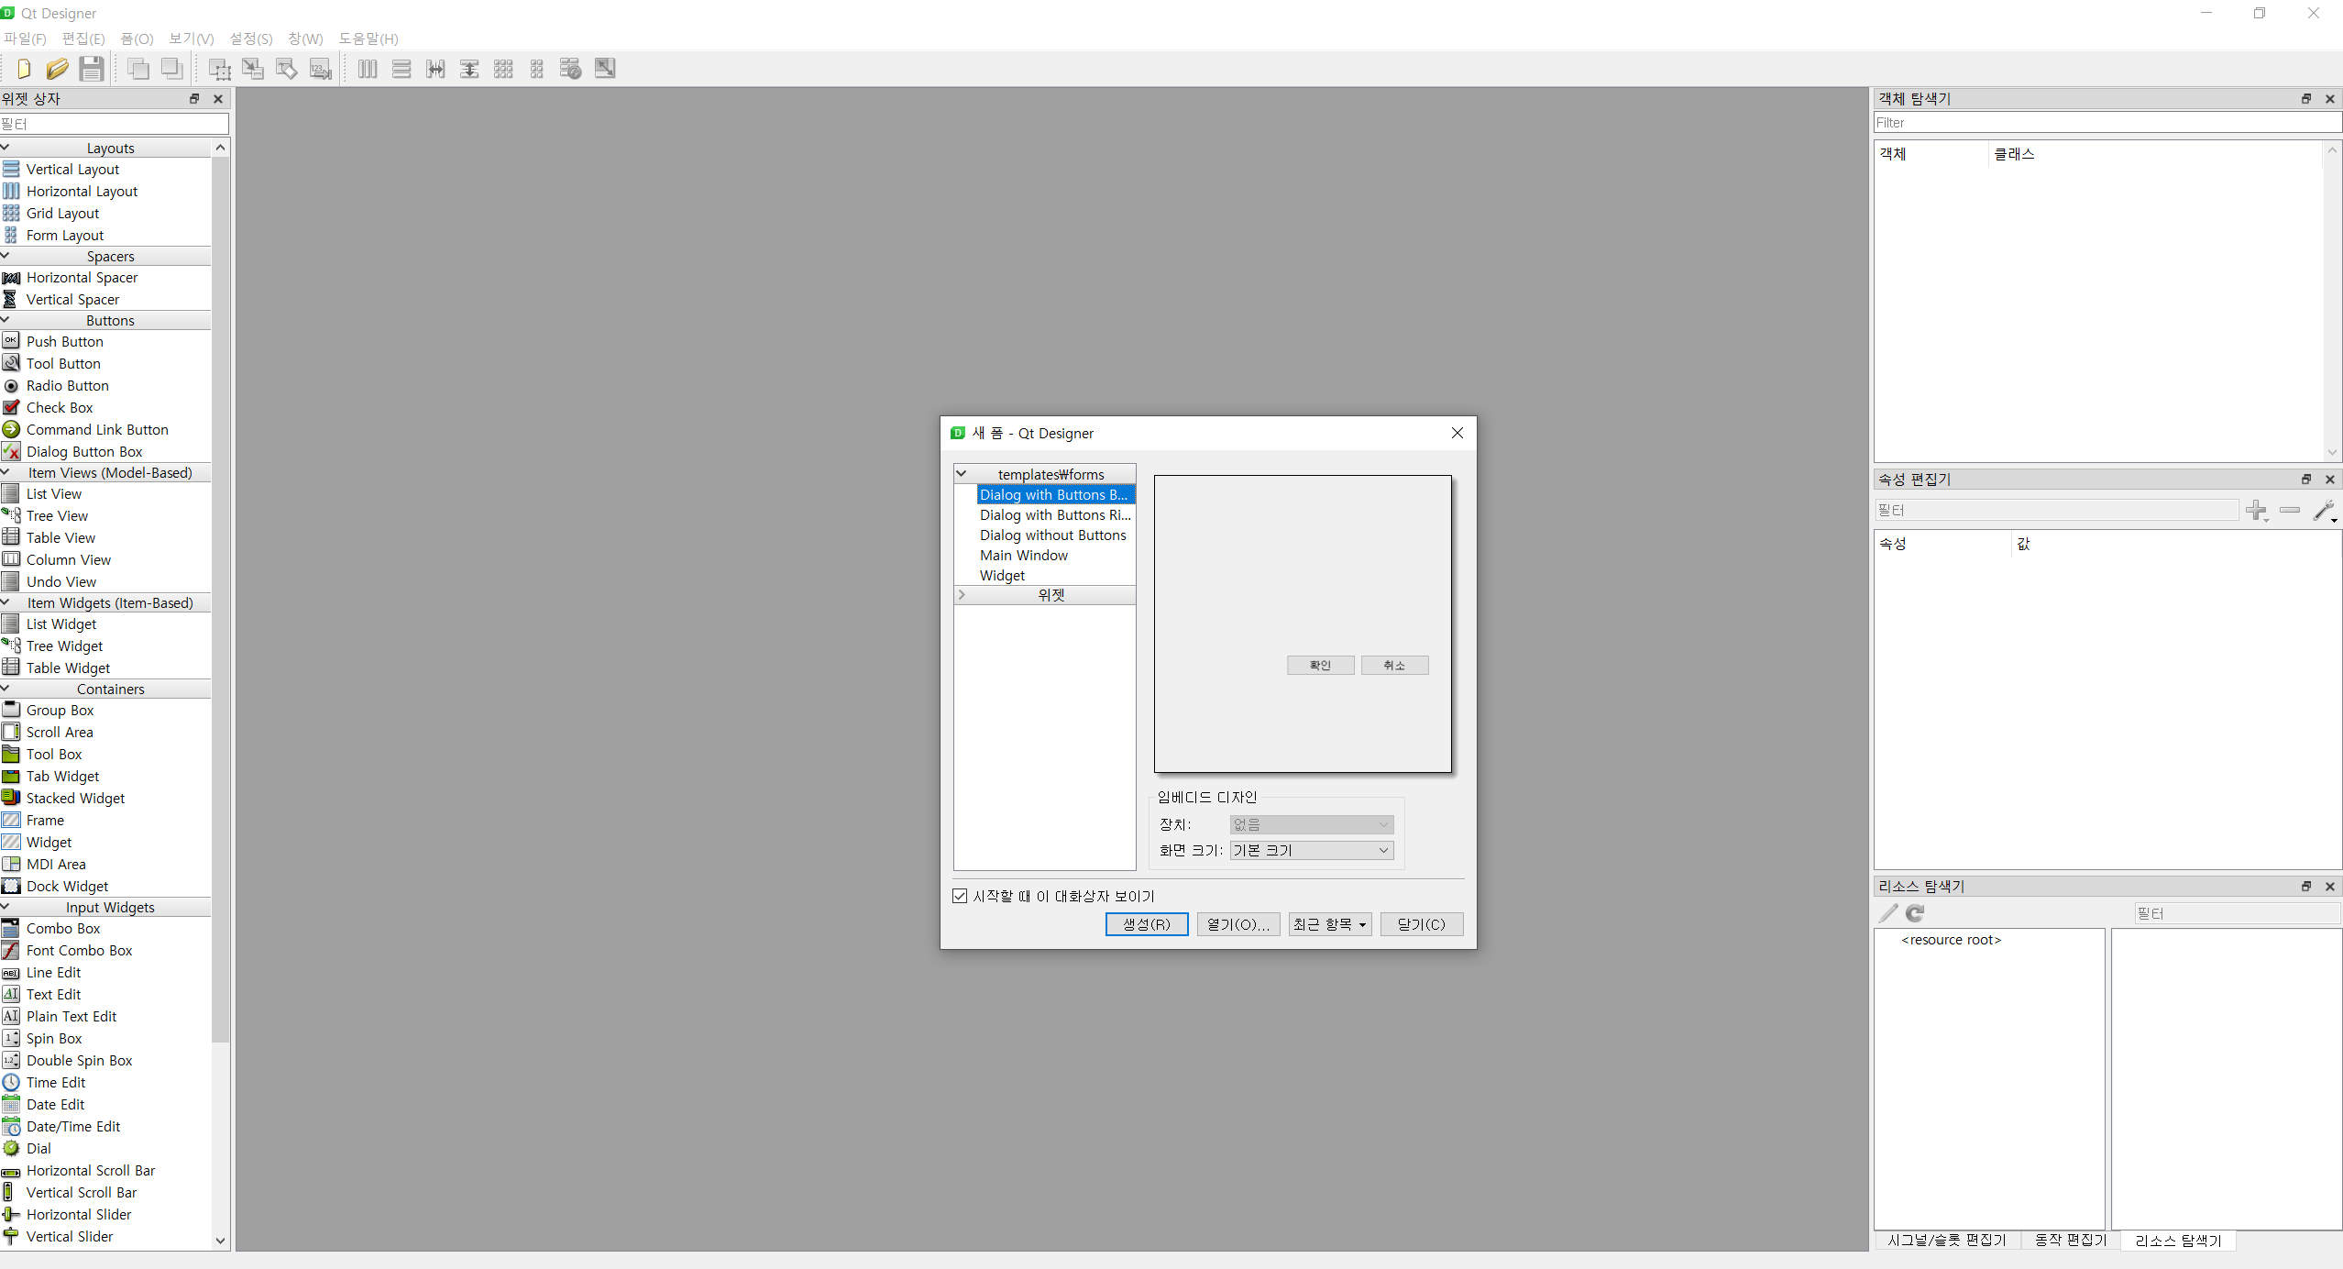Image resolution: width=2343 pixels, height=1269 pixels.
Task: Click the New Form toolbar icon
Action: pos(24,69)
